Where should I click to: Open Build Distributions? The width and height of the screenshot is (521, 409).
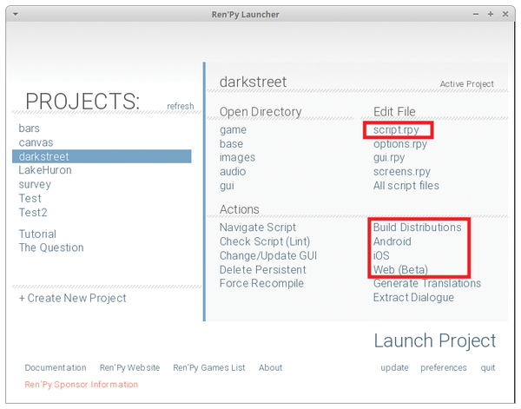(x=418, y=228)
